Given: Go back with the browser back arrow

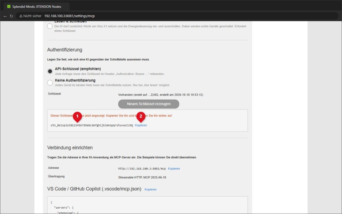Looking at the screenshot, I should [x=5, y=16].
